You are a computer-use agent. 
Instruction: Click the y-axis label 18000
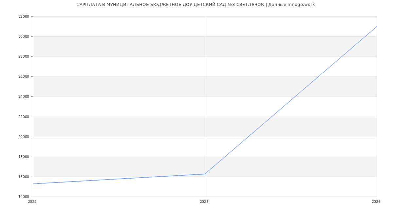point(24,157)
